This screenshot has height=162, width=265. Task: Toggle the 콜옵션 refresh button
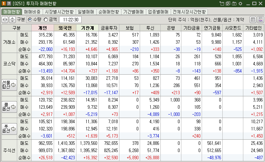tap(9, 107)
